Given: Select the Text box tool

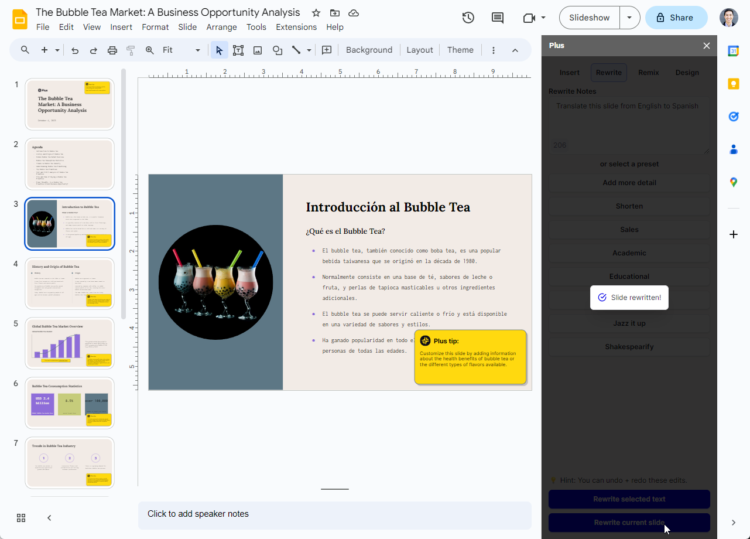Looking at the screenshot, I should click(x=238, y=50).
